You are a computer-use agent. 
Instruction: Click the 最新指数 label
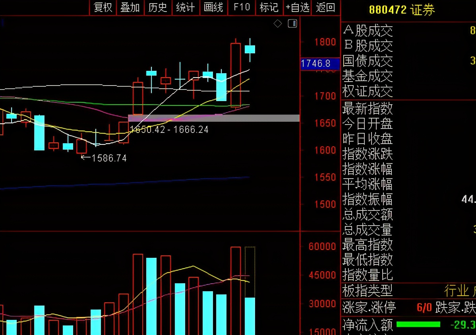pos(367,108)
